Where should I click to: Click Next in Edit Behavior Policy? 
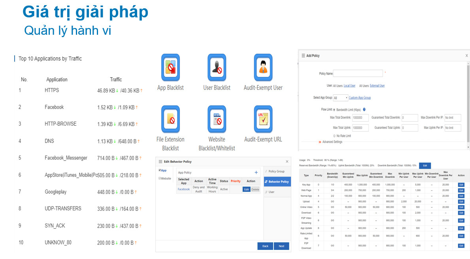pyautogui.click(x=281, y=246)
